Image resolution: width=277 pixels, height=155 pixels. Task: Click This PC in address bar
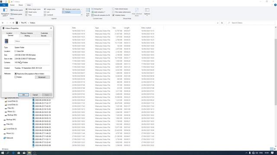(24, 23)
